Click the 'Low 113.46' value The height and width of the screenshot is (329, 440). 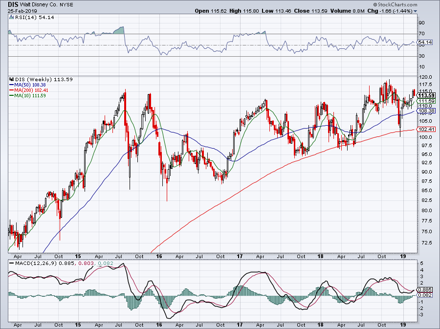point(276,11)
